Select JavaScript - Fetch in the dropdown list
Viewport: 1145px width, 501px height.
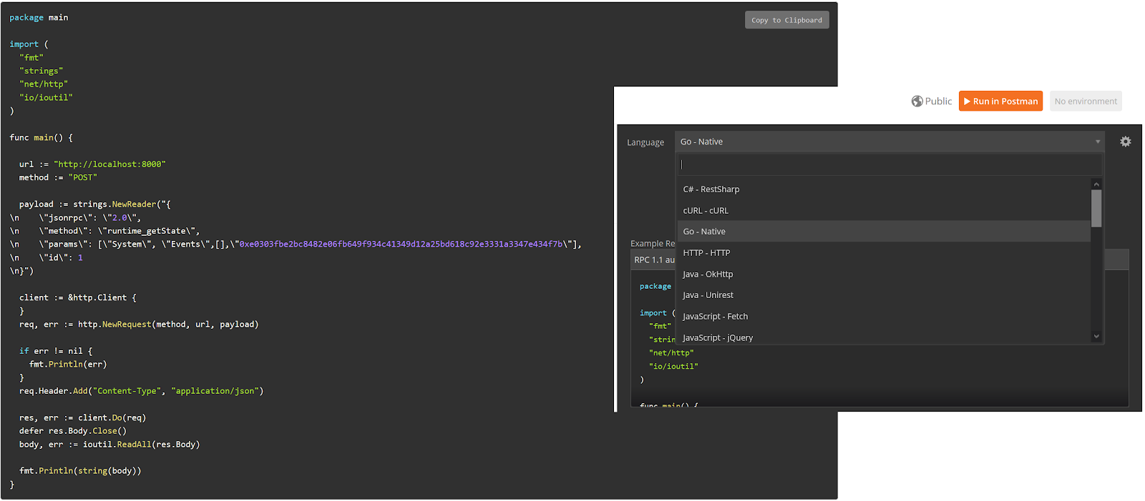point(715,317)
